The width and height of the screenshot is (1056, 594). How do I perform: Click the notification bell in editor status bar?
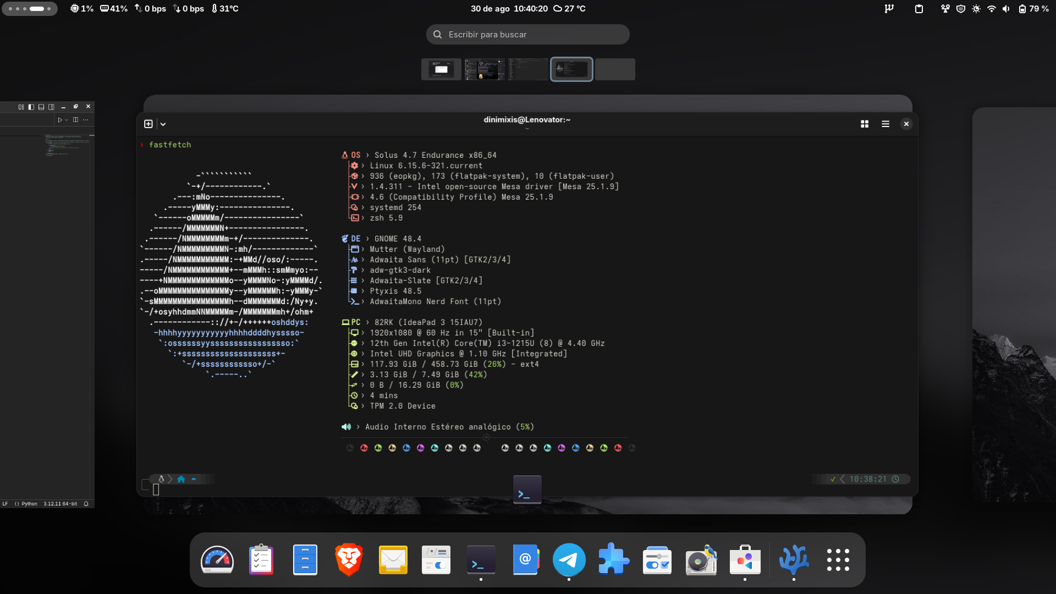tap(86, 503)
